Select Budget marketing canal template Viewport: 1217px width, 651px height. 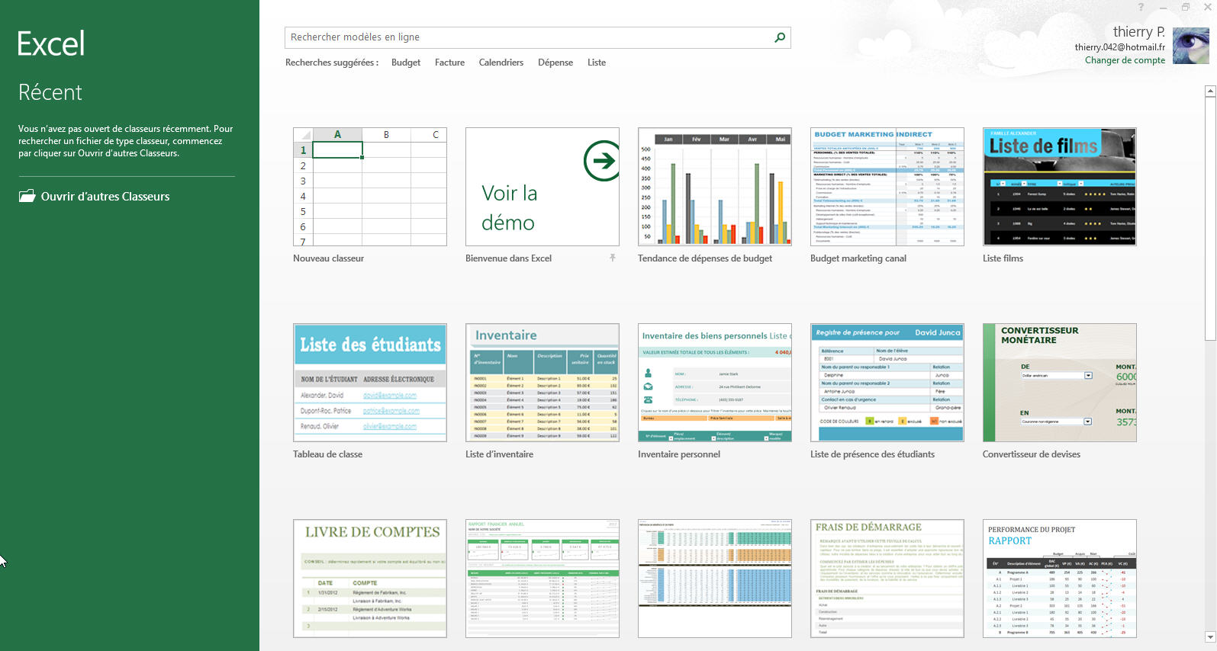click(x=887, y=187)
